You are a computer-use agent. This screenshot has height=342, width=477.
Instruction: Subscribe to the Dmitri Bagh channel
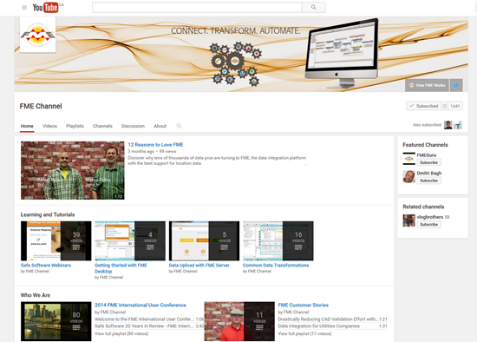(428, 181)
